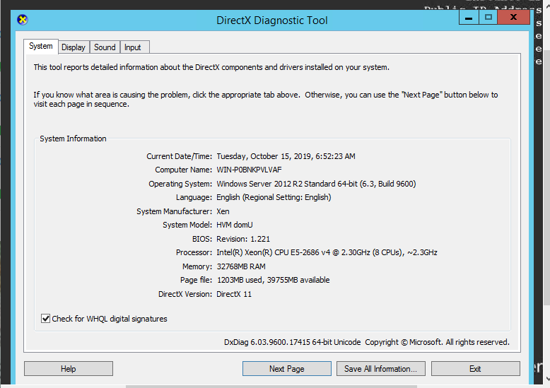Minimize the DirectX Diagnostic Tool window
Screen dimensions: 550x388
469,17
